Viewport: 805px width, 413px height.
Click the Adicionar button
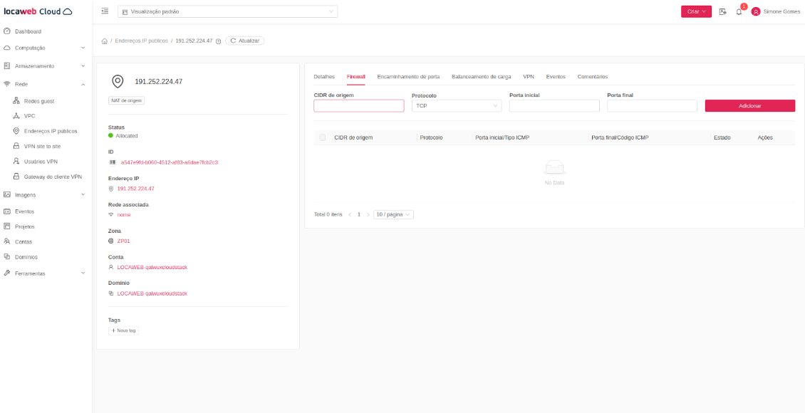click(750, 105)
